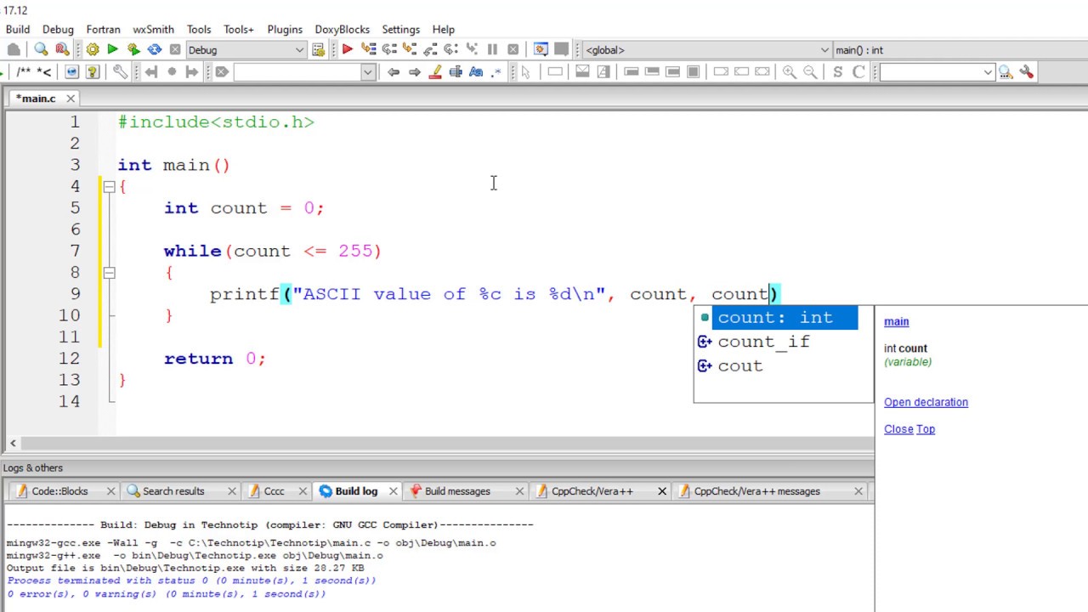Toggle the match case Aa icon

tap(476, 72)
